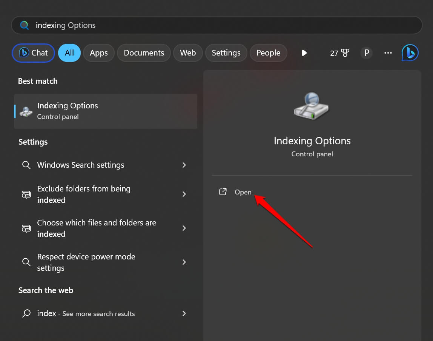
Task: Open 'Choose which files and folders are indexed'
Action: point(106,228)
